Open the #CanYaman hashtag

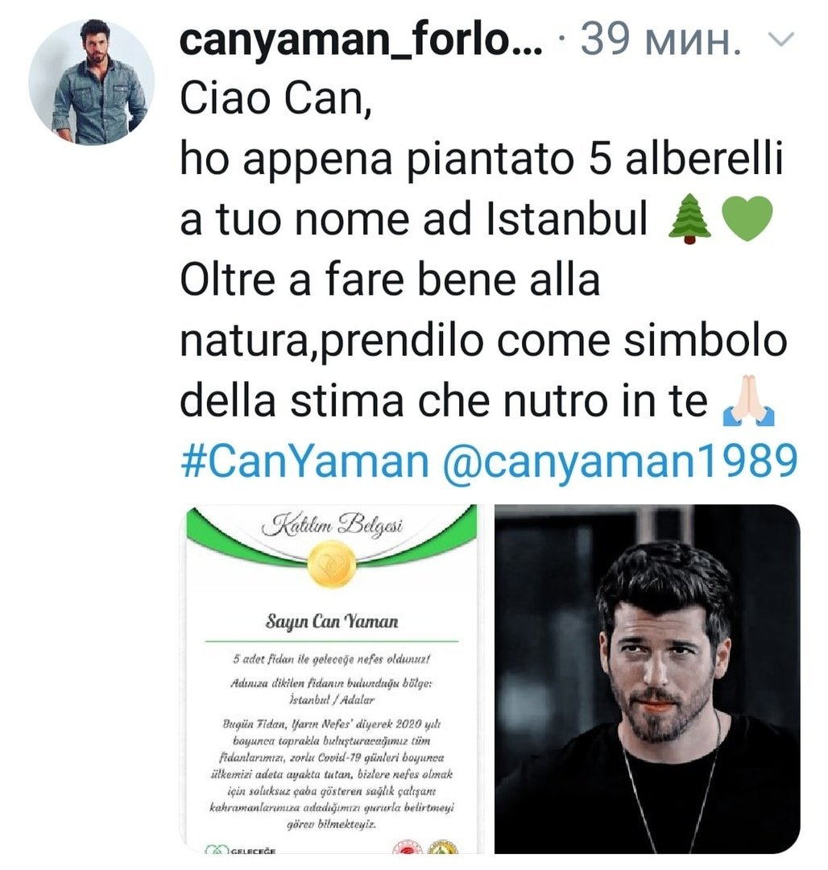305,462
